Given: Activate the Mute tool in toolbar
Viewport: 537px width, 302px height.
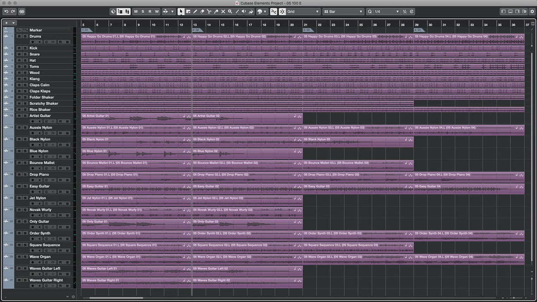Looking at the screenshot, I should click(223, 11).
